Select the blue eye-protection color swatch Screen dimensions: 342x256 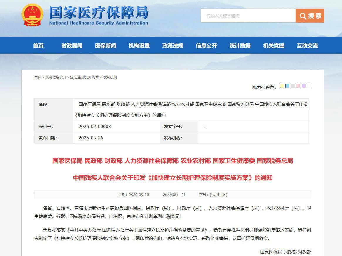point(287,86)
